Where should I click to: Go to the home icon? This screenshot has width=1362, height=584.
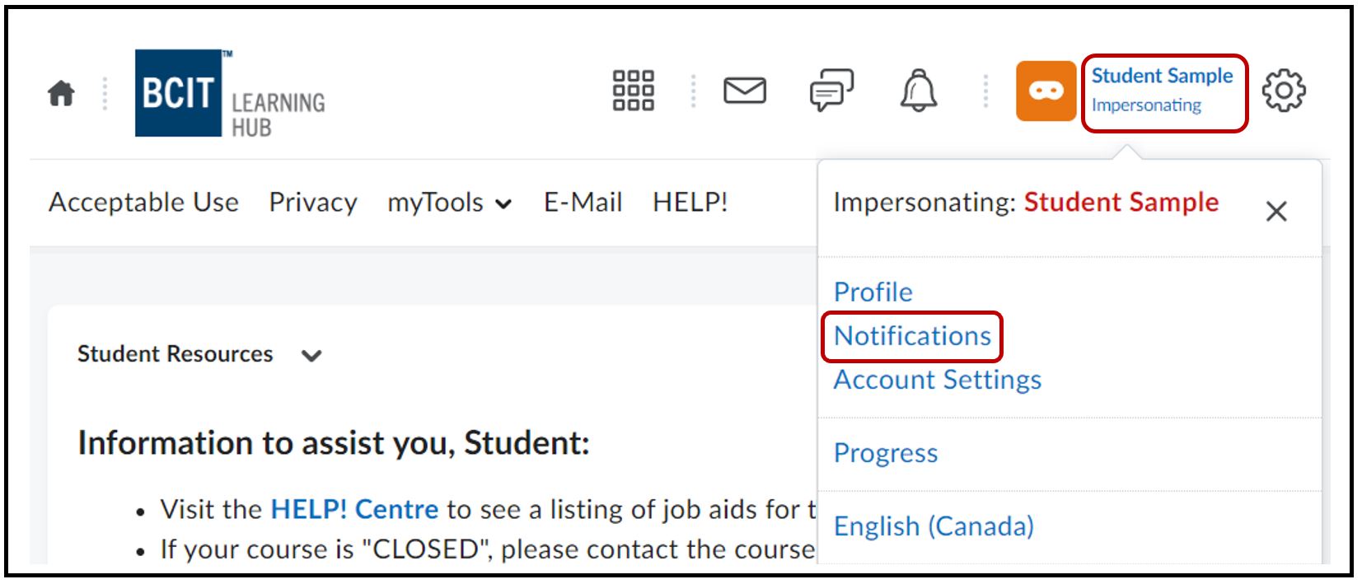click(61, 93)
